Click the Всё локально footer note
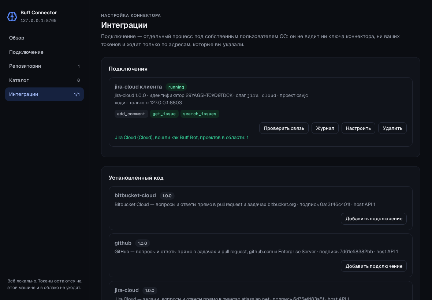This screenshot has height=300, width=432. pos(44,284)
